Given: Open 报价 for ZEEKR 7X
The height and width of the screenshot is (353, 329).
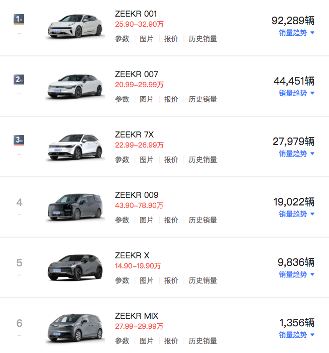Looking at the screenshot, I should [x=171, y=160].
